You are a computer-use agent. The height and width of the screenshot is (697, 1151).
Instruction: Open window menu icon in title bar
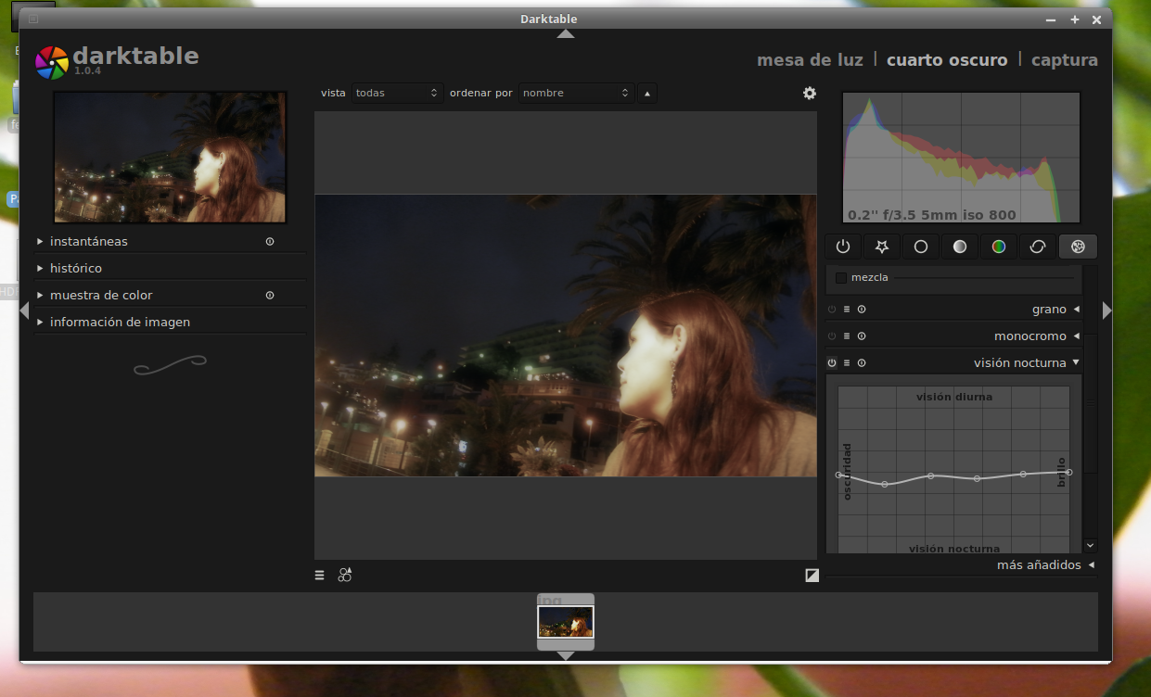33,19
